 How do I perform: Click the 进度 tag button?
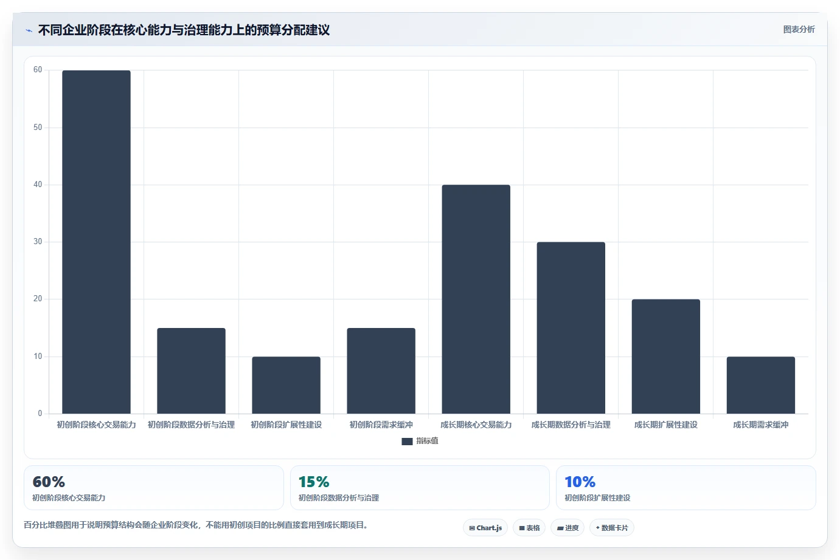point(568,528)
